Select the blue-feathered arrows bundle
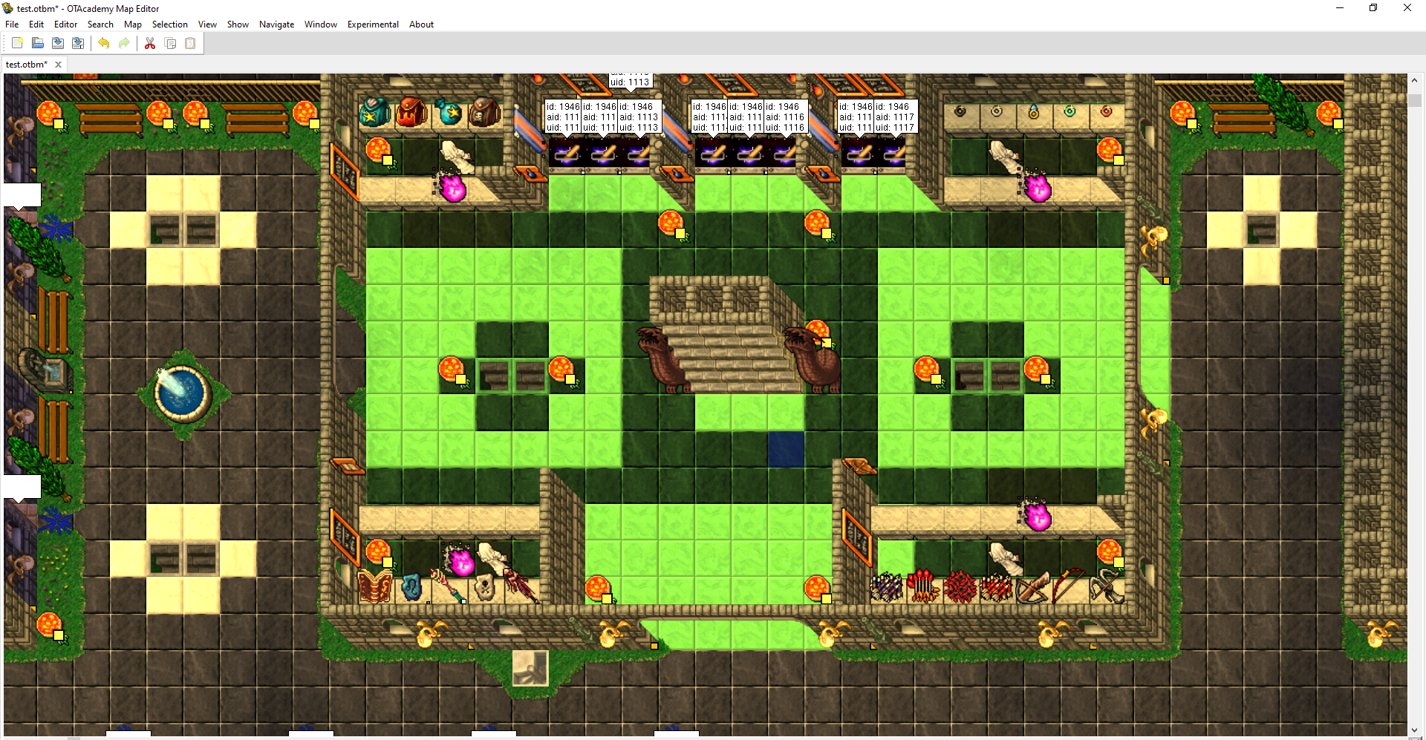The height and width of the screenshot is (740, 1426). tap(887, 587)
